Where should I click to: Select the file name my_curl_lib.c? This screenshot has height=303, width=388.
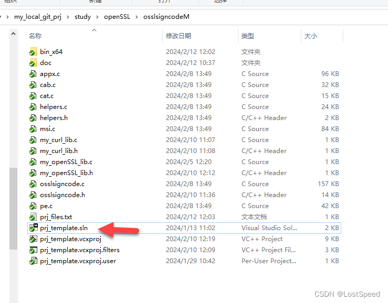[59, 140]
